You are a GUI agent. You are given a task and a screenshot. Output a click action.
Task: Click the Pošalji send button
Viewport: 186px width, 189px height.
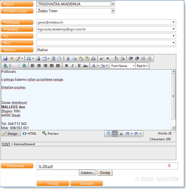(53, 183)
